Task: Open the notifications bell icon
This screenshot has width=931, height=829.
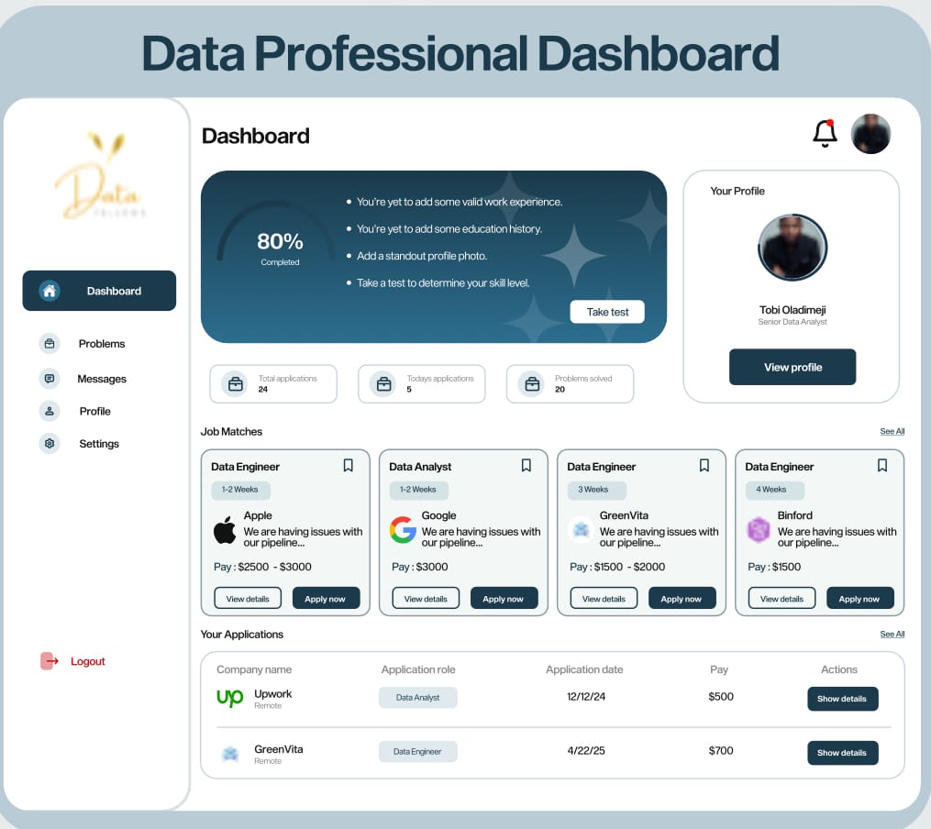Action: (x=825, y=134)
